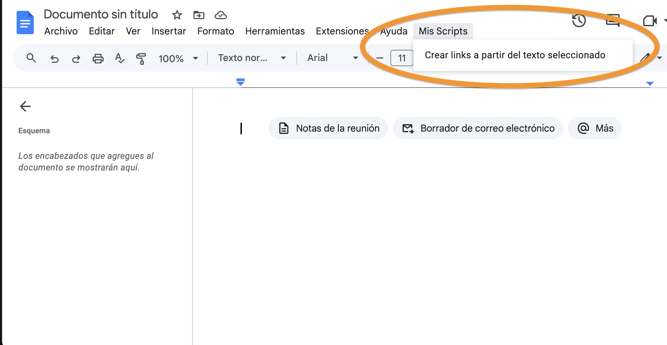Open version history clock icon
The image size is (667, 345).
coord(579,21)
